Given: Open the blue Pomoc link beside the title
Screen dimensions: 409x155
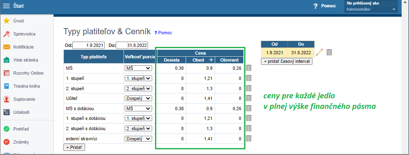Looking at the screenshot, I should [x=163, y=33].
